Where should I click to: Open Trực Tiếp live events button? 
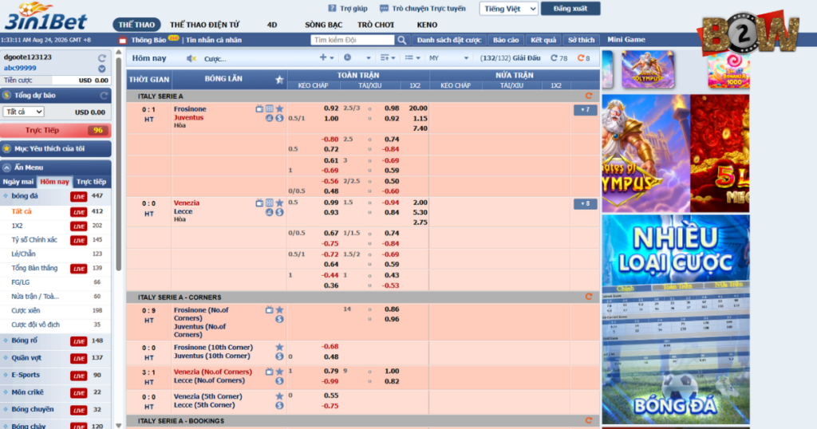(x=56, y=130)
